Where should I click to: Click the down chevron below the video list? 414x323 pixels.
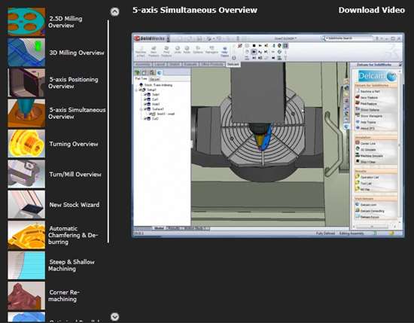click(x=114, y=316)
